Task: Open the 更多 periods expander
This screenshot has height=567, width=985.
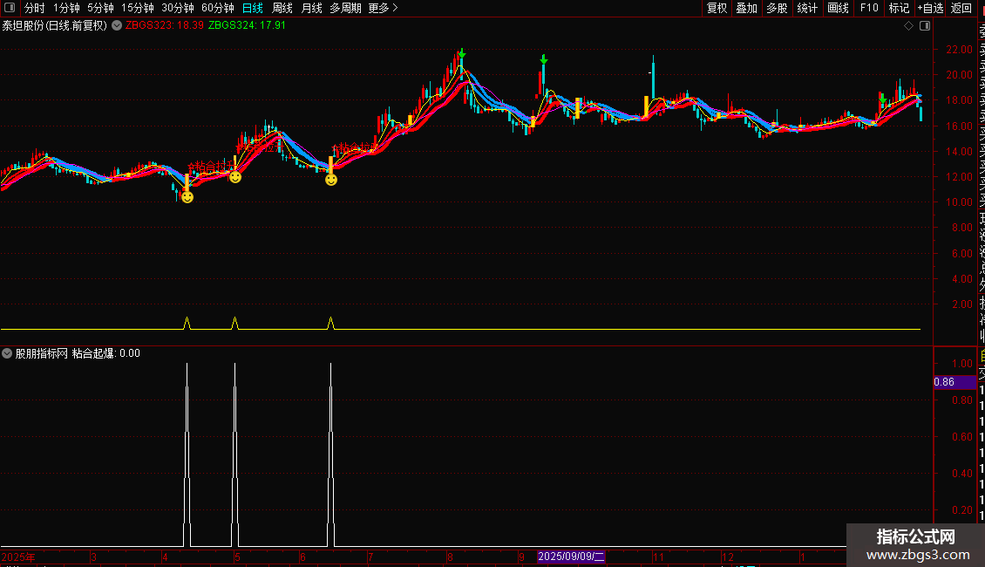Action: 383,8
